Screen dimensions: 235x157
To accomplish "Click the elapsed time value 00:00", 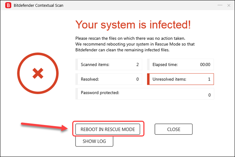I will [205, 65].
